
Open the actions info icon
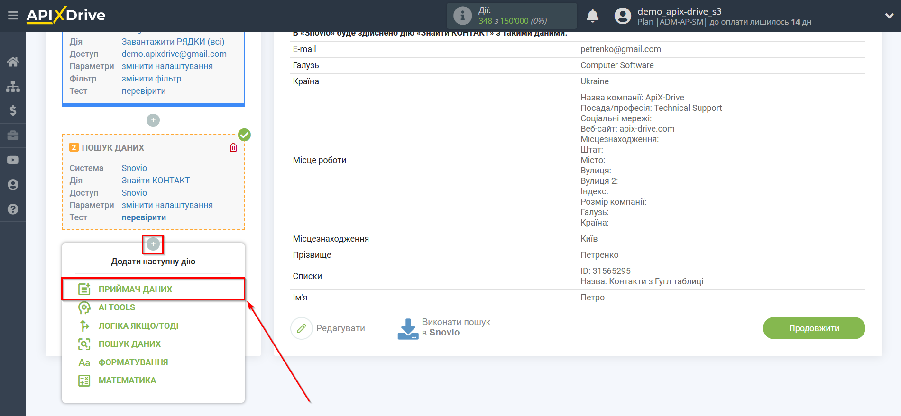pyautogui.click(x=462, y=16)
